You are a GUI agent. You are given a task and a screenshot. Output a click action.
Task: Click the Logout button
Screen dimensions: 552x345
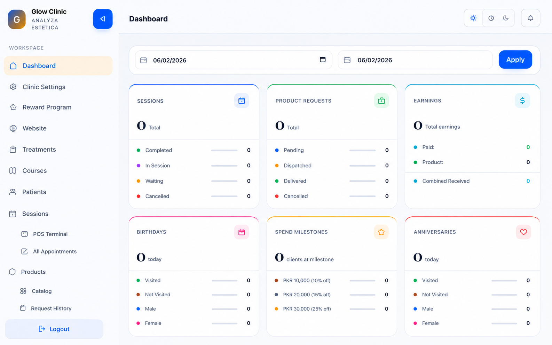[54, 329]
